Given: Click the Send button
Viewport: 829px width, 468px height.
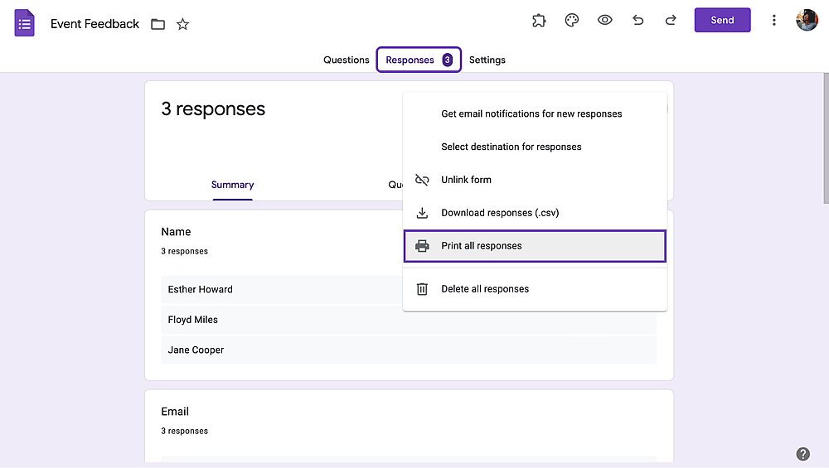Looking at the screenshot, I should [x=722, y=20].
